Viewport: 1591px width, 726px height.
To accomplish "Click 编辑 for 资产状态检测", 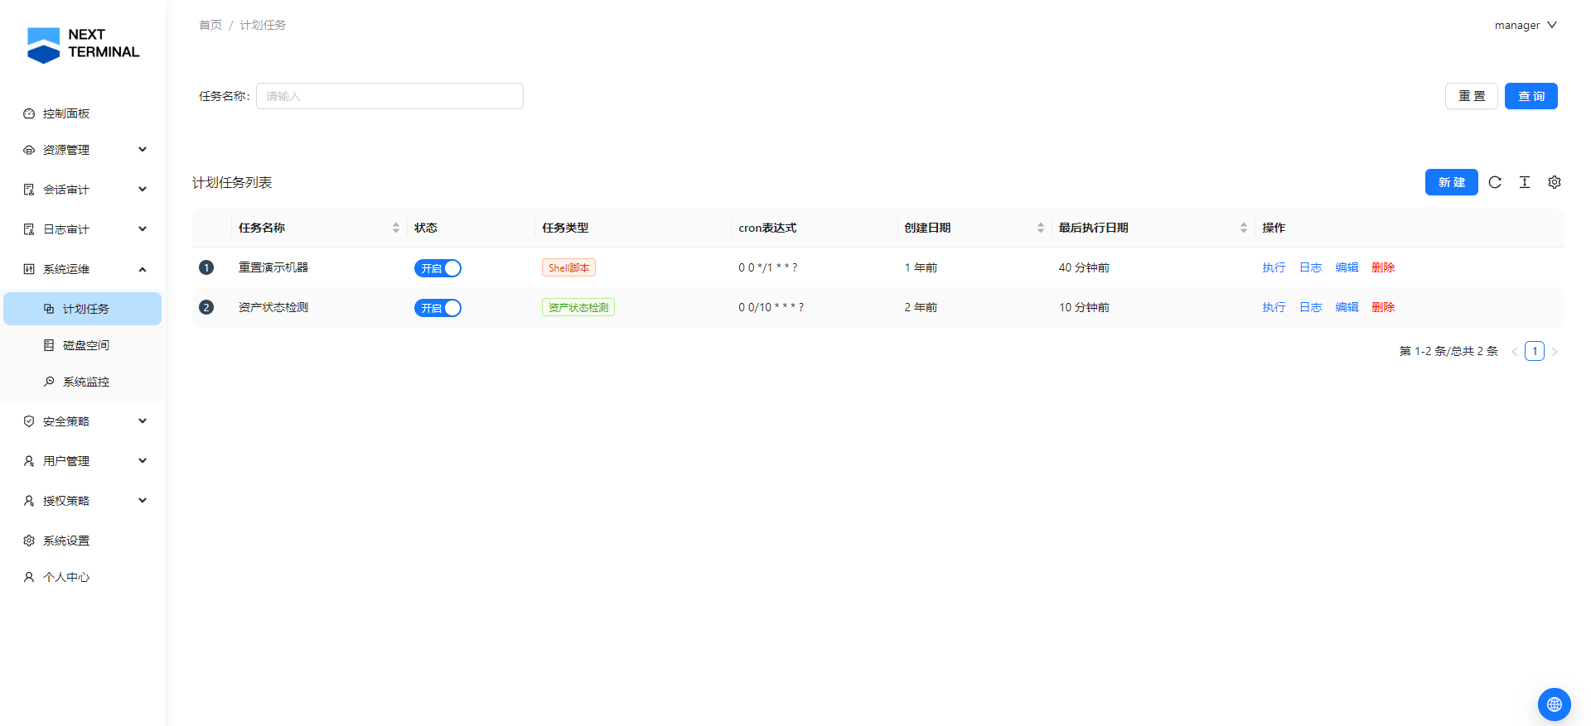I will [1347, 307].
